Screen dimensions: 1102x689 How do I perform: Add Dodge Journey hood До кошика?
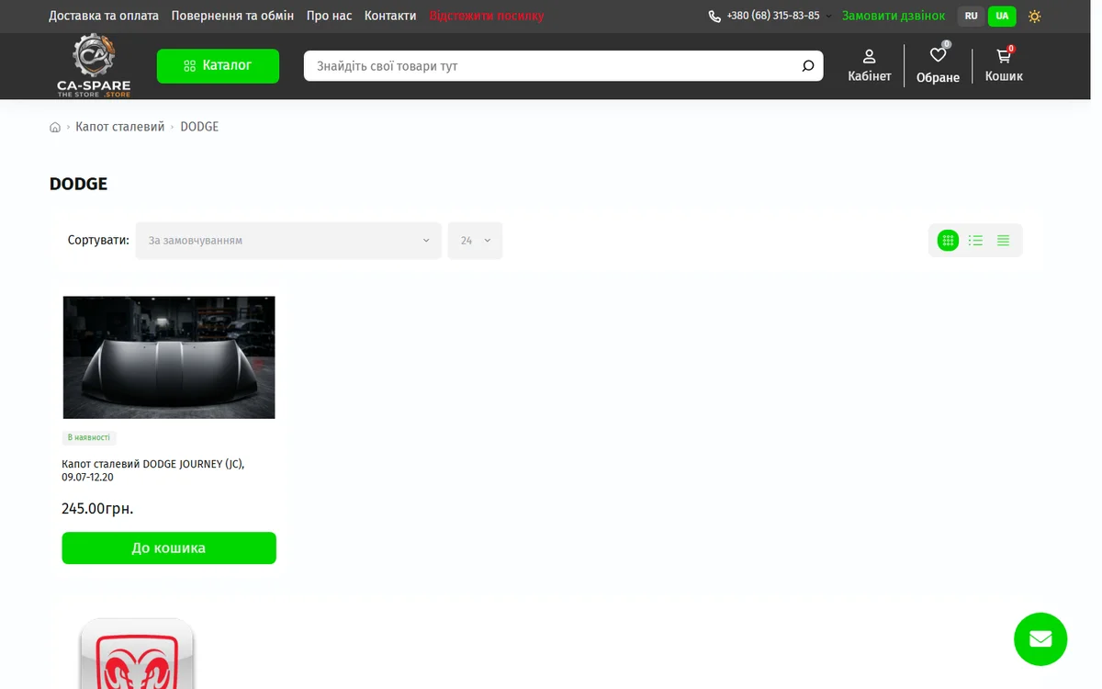point(169,548)
